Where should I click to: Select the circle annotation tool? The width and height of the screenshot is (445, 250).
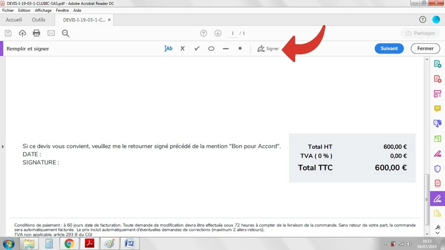[x=211, y=48]
